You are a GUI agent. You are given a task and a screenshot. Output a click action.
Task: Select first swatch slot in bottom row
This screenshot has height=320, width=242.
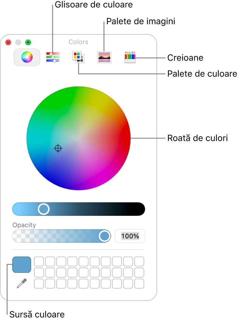tap(39, 284)
